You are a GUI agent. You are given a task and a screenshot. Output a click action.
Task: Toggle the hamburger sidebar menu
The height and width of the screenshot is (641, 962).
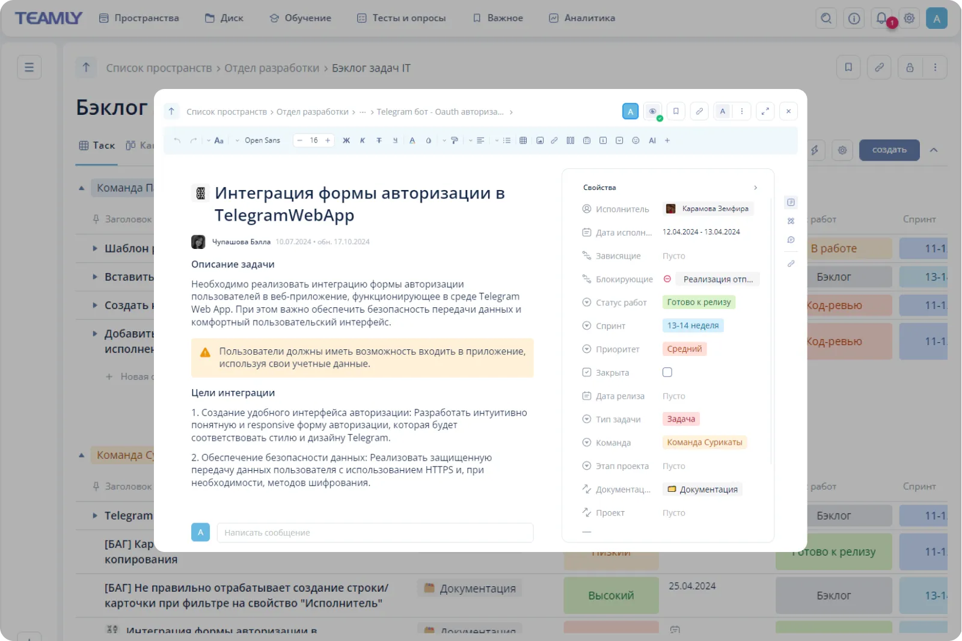(x=29, y=67)
